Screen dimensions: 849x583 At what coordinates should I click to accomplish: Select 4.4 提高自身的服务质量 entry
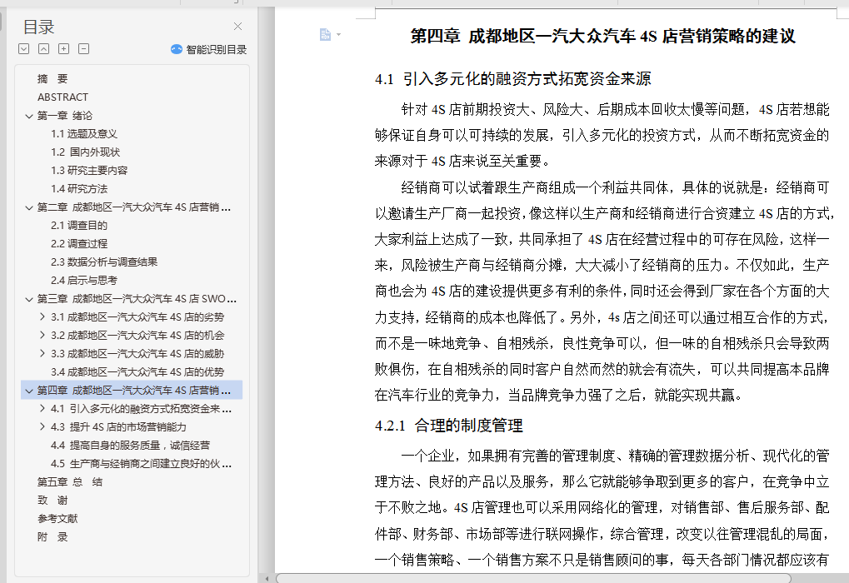pos(130,446)
